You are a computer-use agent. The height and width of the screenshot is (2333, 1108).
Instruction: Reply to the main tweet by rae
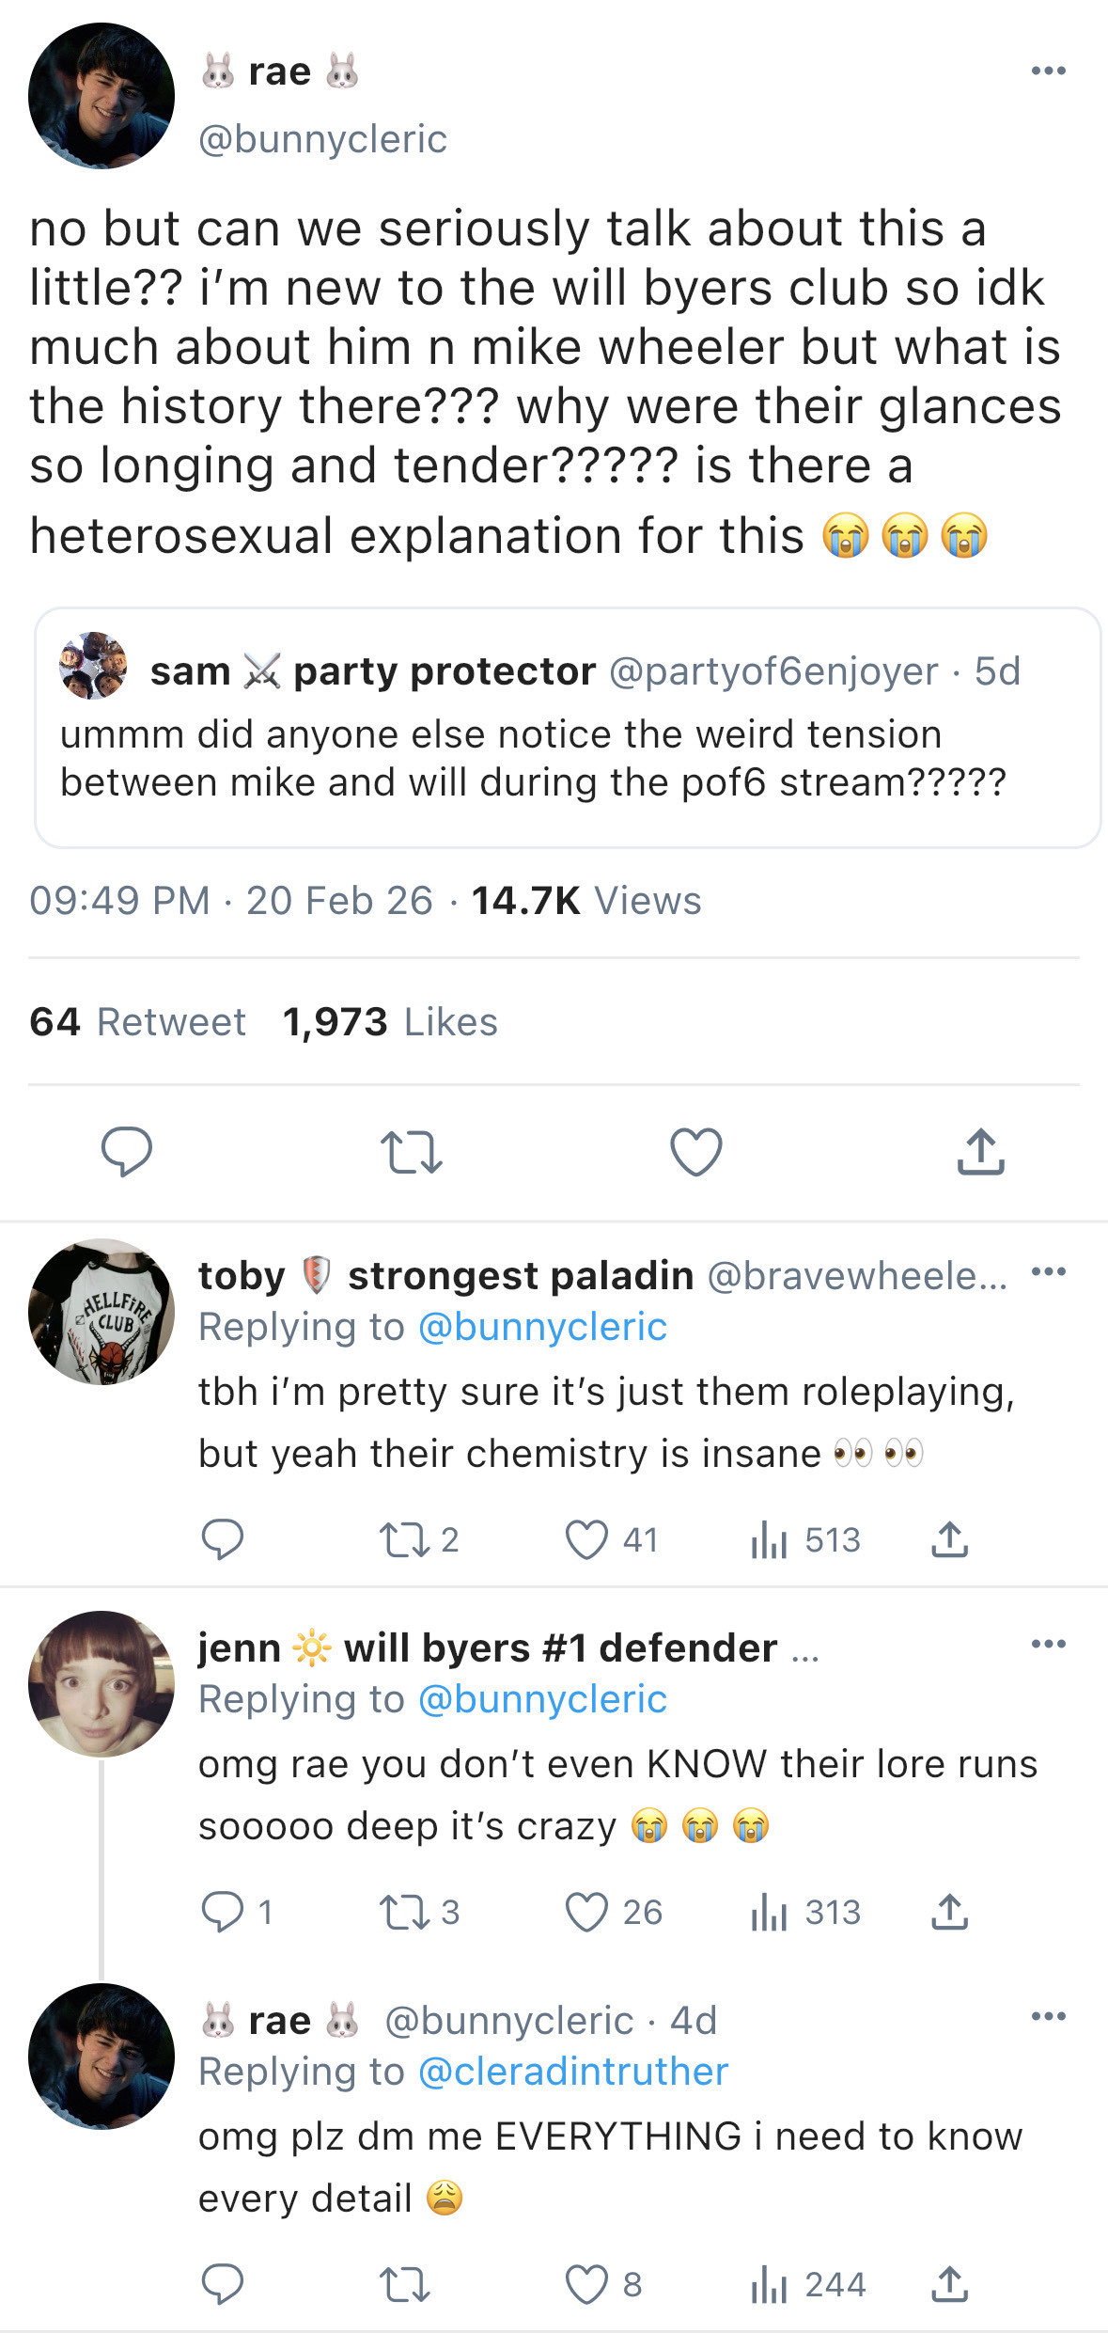coord(127,1152)
